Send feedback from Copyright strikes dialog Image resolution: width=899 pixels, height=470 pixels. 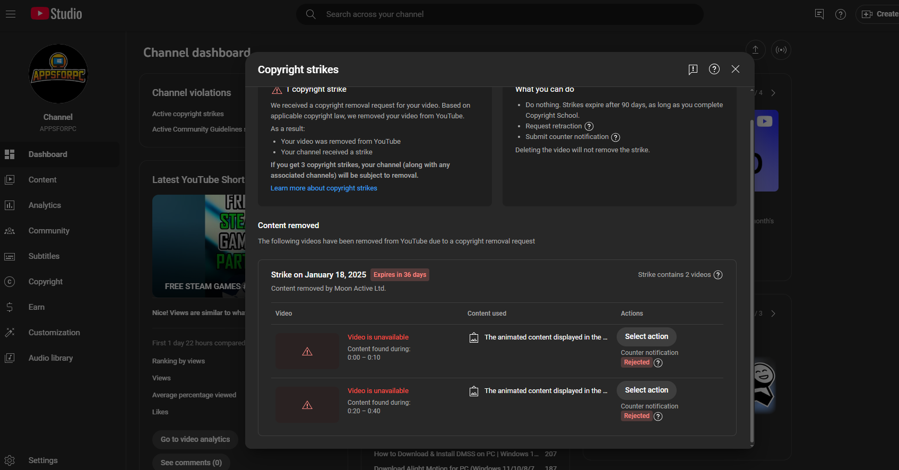(693, 69)
